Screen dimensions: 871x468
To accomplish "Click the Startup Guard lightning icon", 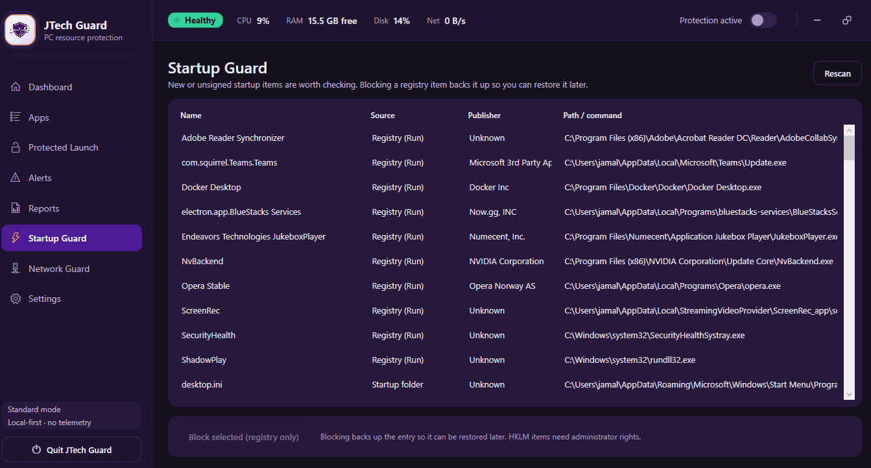I will (x=16, y=238).
